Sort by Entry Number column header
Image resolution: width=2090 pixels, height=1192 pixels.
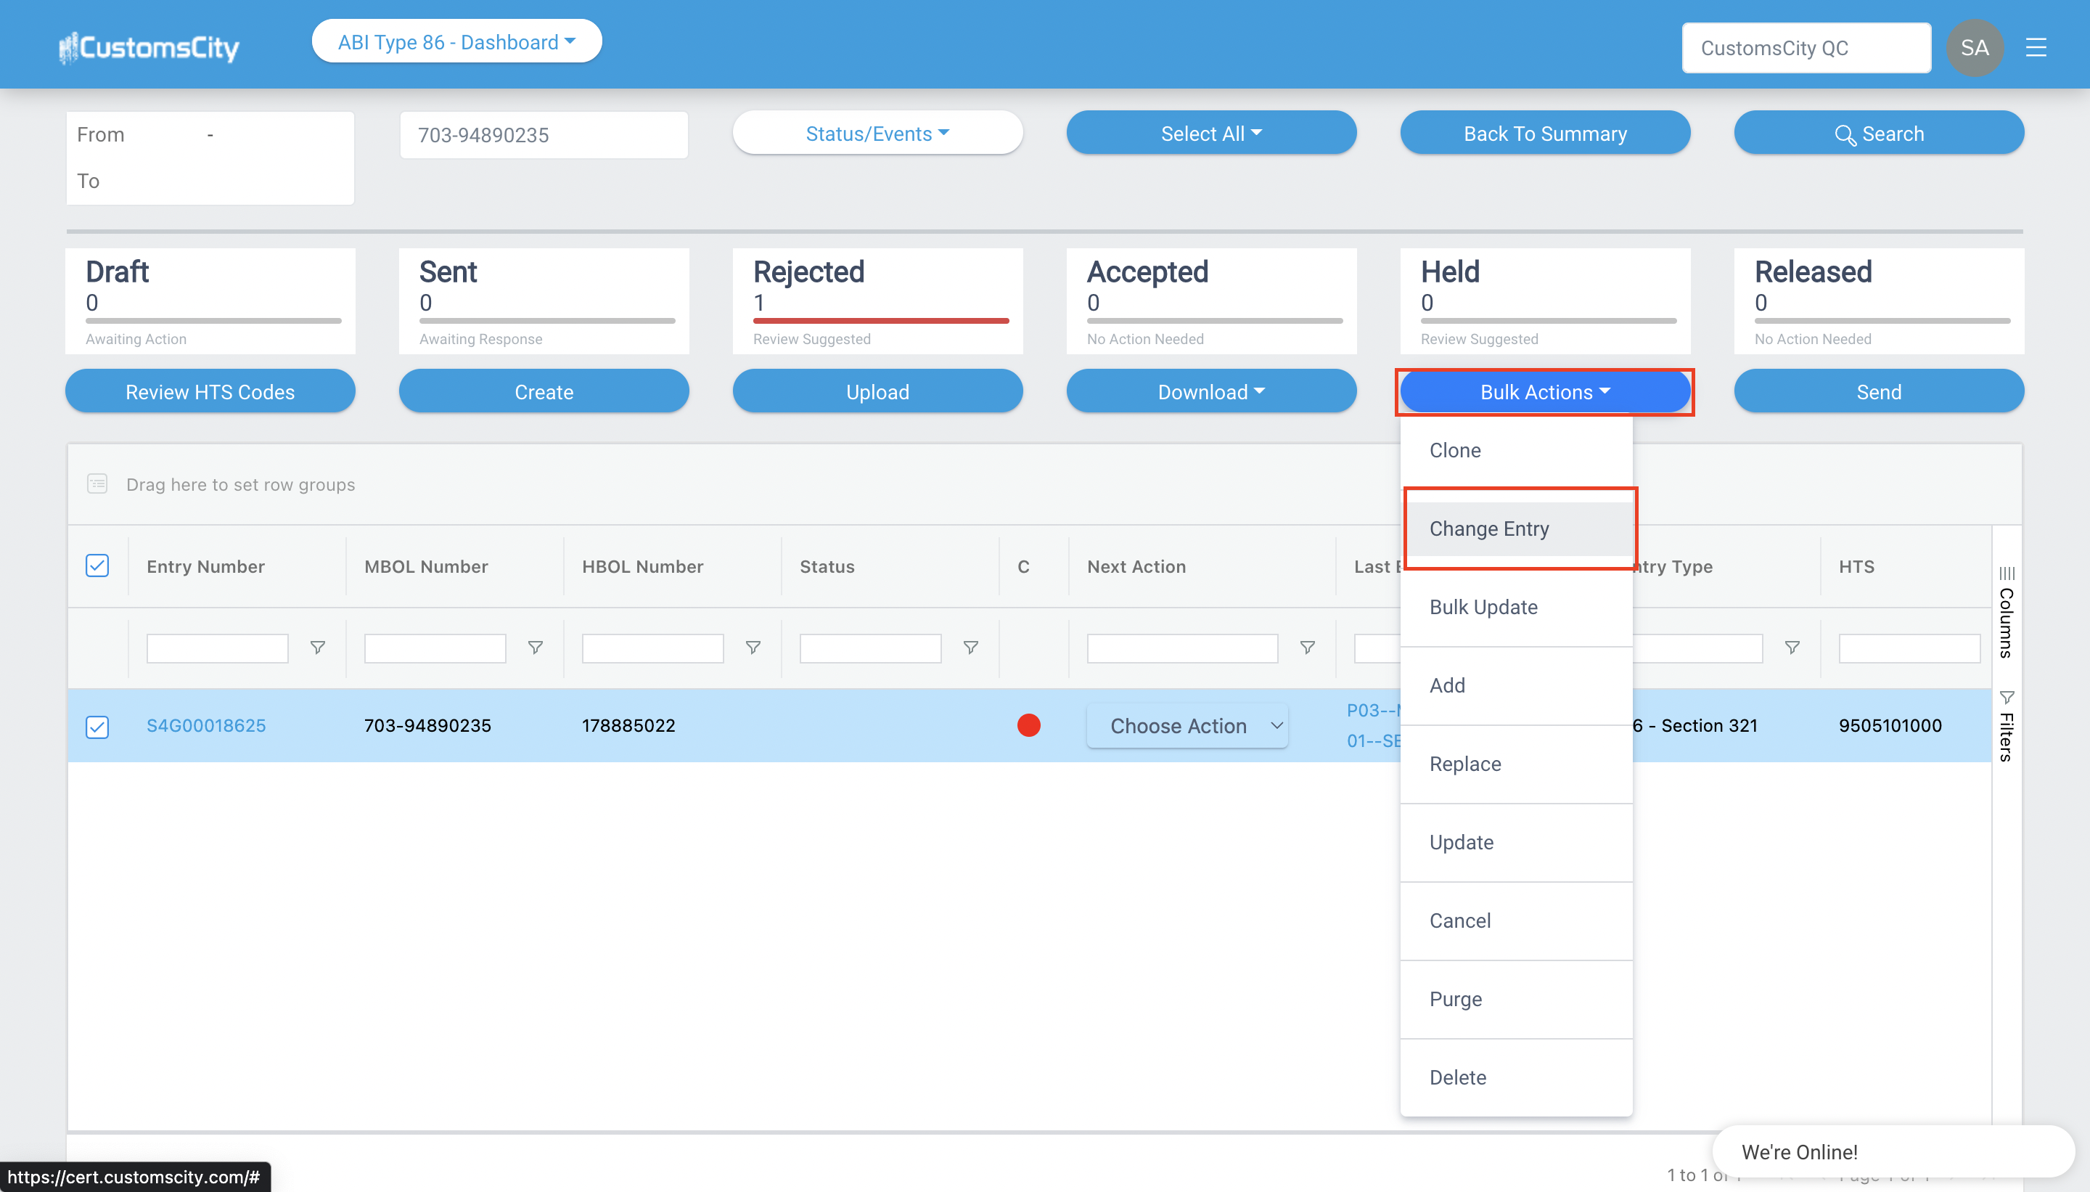[x=205, y=566]
